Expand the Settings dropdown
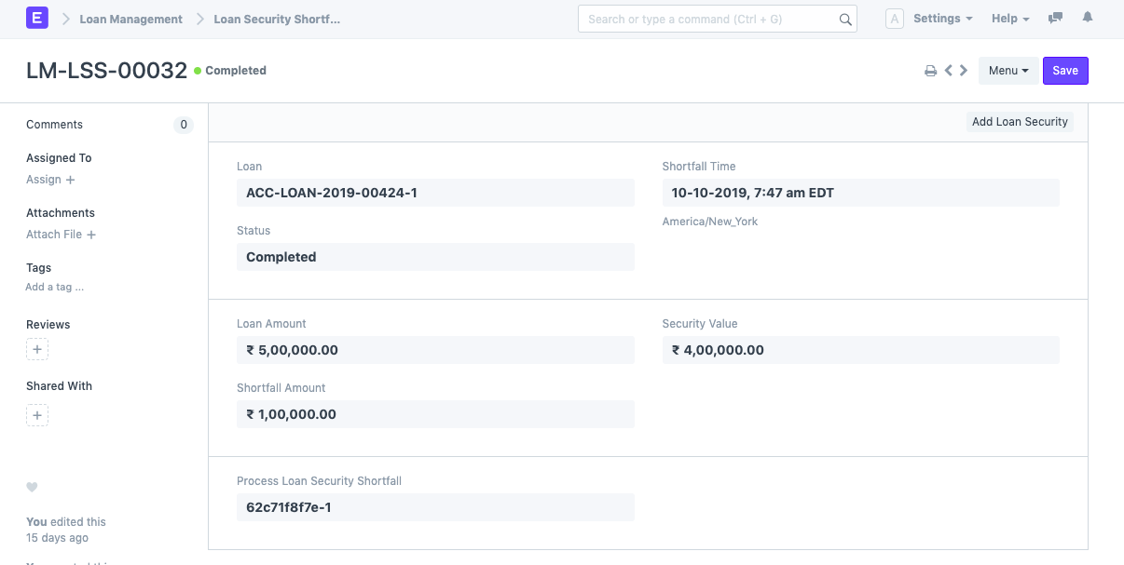 pyautogui.click(x=942, y=18)
